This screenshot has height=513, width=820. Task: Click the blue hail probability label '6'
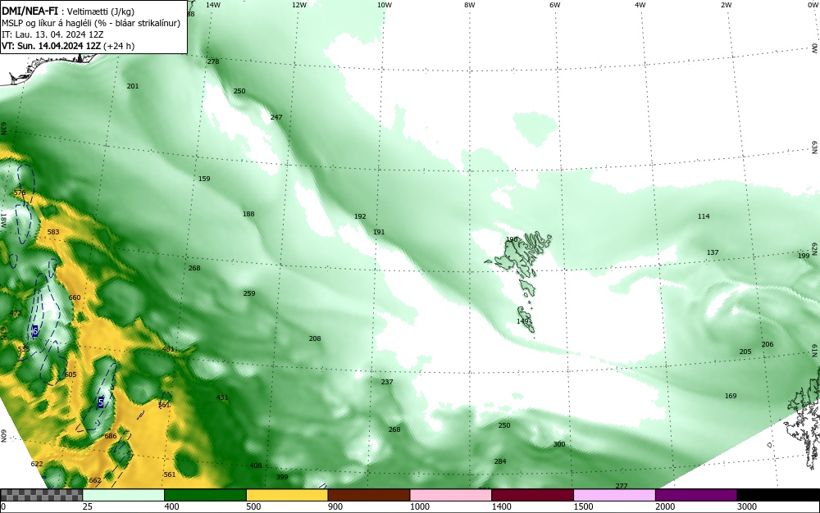[x=34, y=331]
